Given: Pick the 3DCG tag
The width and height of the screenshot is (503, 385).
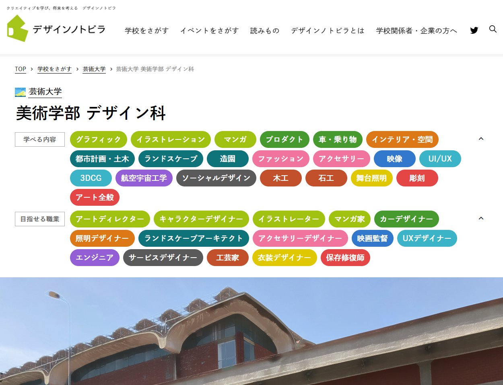Looking at the screenshot, I should 91,178.
